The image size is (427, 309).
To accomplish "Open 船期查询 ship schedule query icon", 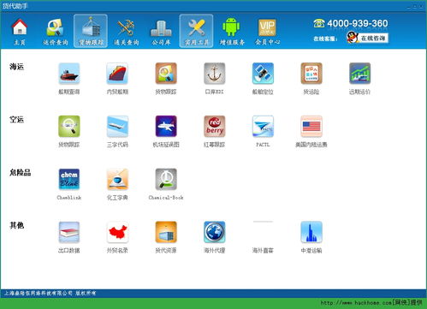I will (x=69, y=74).
